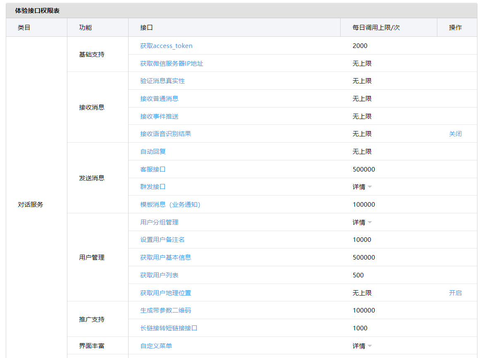Open the 接收事件推送 link
Viewport: 482px width, 358px height.
159,117
